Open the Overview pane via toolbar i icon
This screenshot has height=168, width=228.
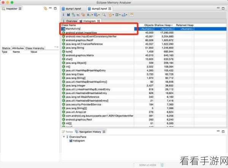point(63,15)
